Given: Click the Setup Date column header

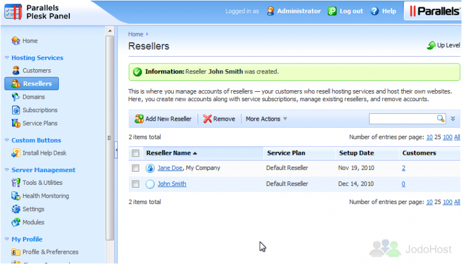Looking at the screenshot, I should (x=356, y=153).
